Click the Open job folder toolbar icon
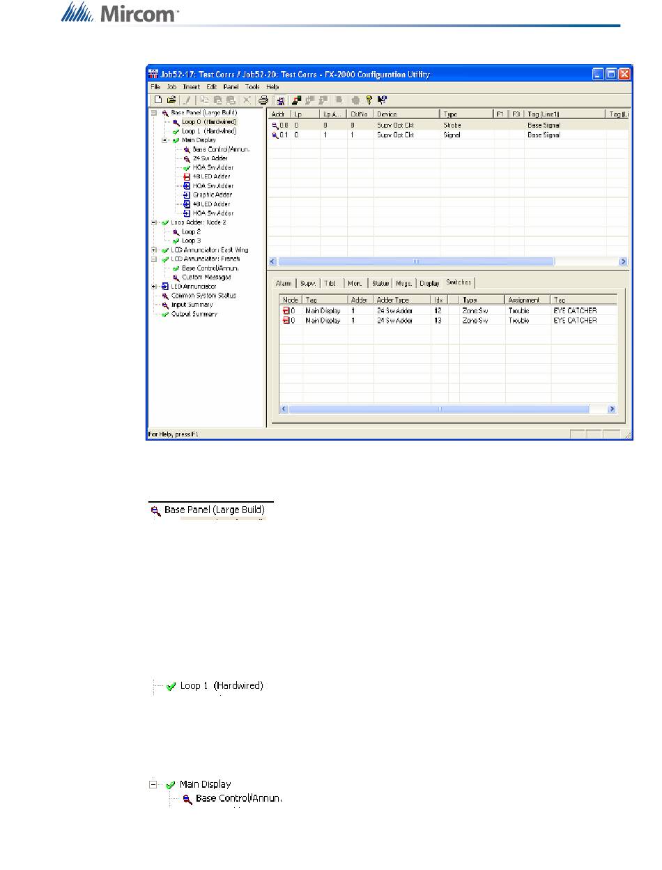 coord(171,100)
